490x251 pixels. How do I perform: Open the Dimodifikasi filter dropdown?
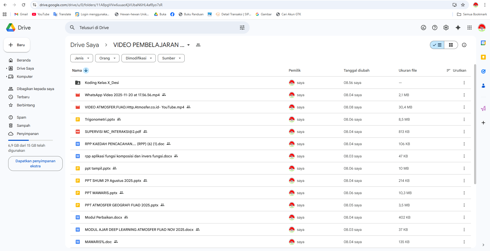(x=138, y=58)
